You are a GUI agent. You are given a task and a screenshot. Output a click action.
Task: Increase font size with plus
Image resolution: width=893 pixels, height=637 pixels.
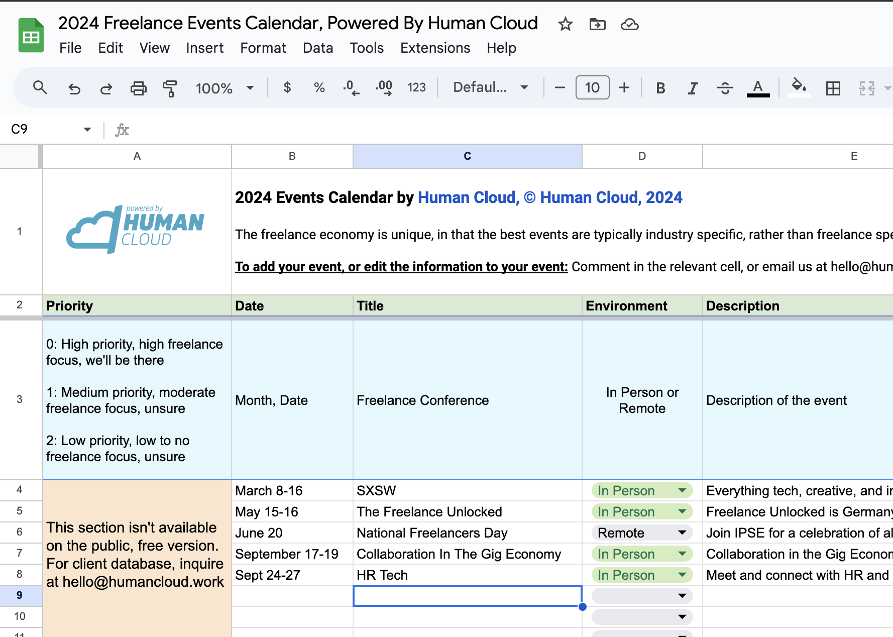pos(624,88)
